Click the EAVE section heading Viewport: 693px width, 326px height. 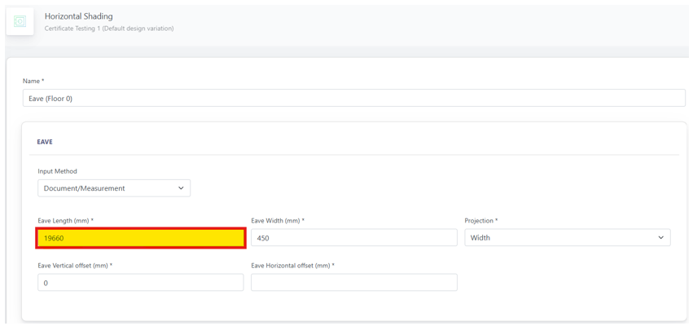[45, 143]
